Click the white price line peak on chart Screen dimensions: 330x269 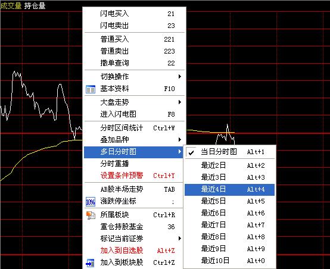15,72
